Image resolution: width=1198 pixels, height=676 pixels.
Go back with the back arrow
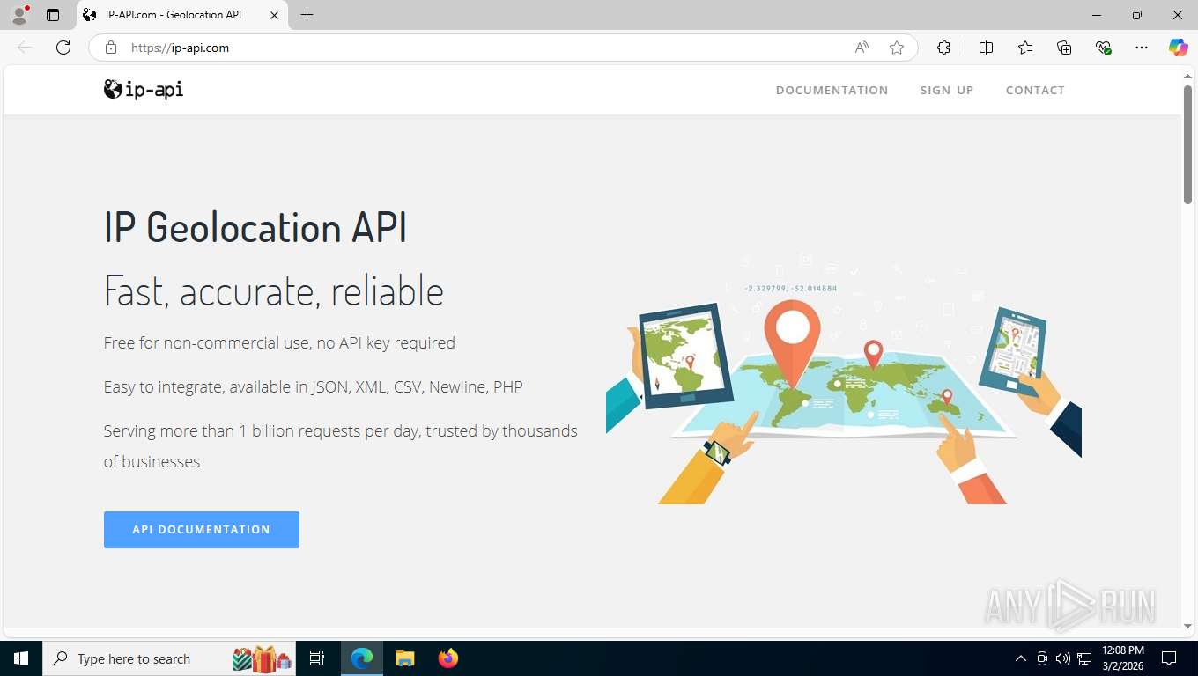[x=25, y=48]
